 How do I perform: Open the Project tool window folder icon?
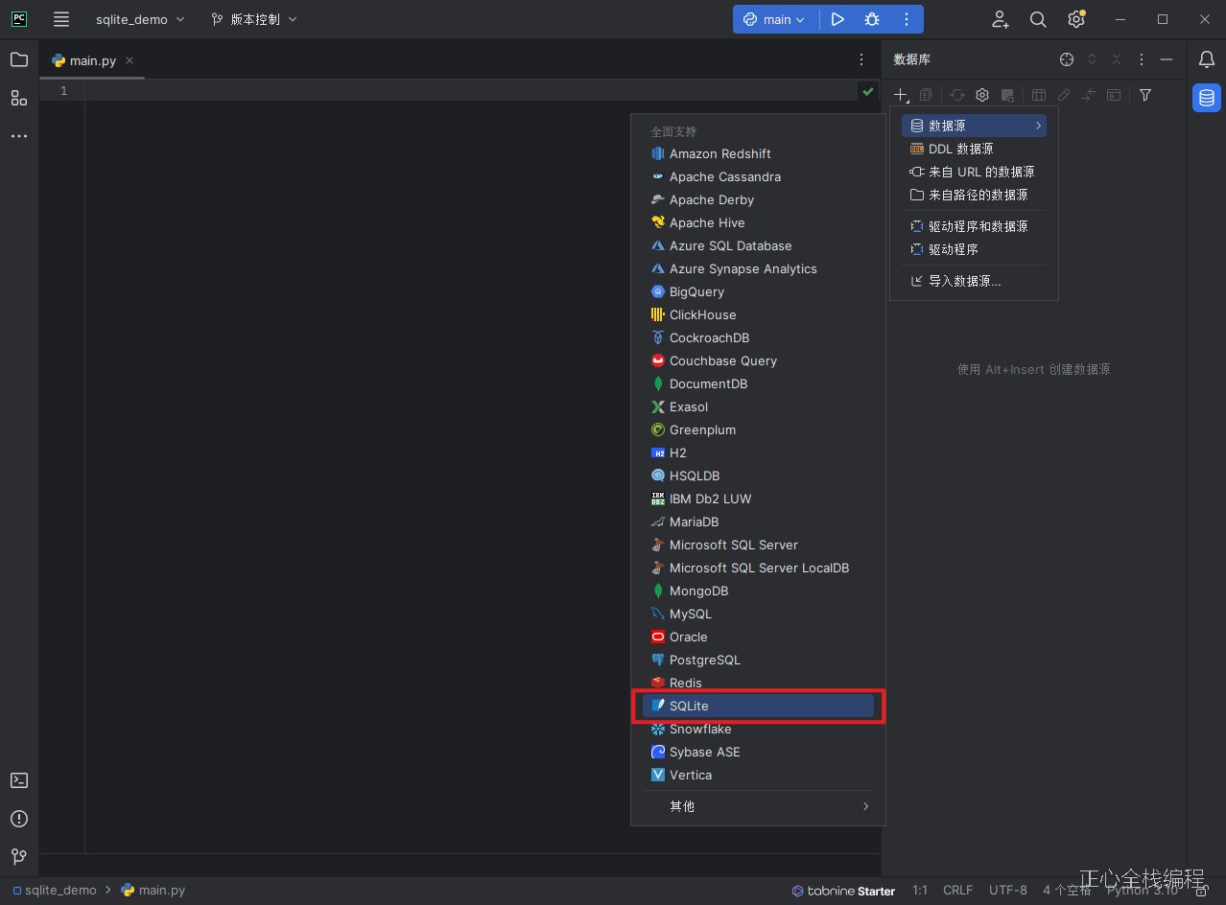19,59
